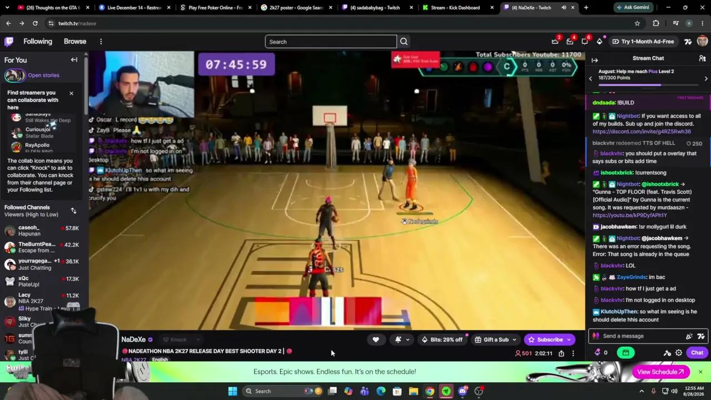The width and height of the screenshot is (711, 400).
Task: Mute the NaDeXe tab audio
Action: [x=564, y=8]
